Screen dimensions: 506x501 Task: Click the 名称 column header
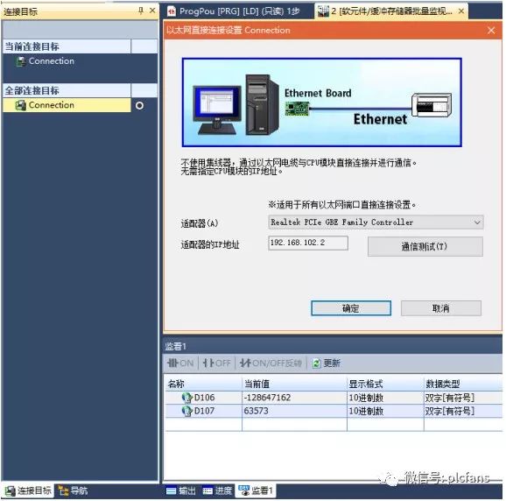pyautogui.click(x=203, y=384)
